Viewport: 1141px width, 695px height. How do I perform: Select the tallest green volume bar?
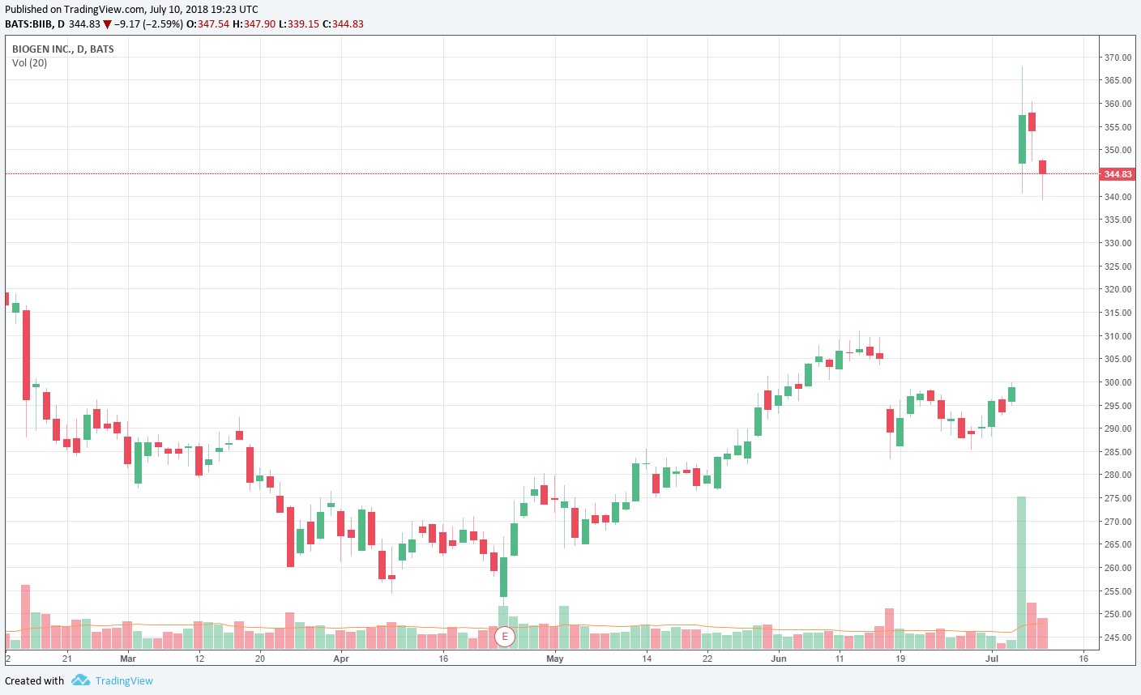pos(1021,572)
